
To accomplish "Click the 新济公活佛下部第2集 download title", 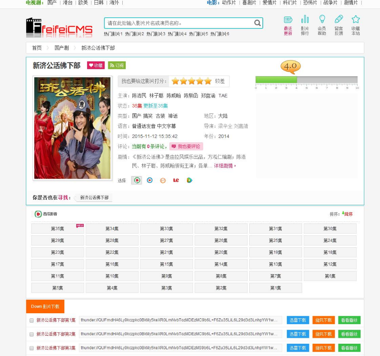I will [56, 334].
